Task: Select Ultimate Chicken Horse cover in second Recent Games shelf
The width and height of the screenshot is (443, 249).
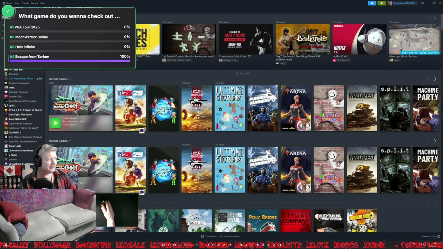Action: (230, 170)
